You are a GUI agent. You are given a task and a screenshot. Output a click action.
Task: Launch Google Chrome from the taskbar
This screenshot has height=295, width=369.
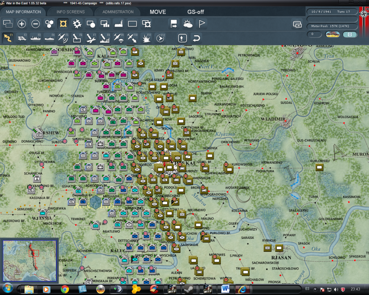point(65,289)
